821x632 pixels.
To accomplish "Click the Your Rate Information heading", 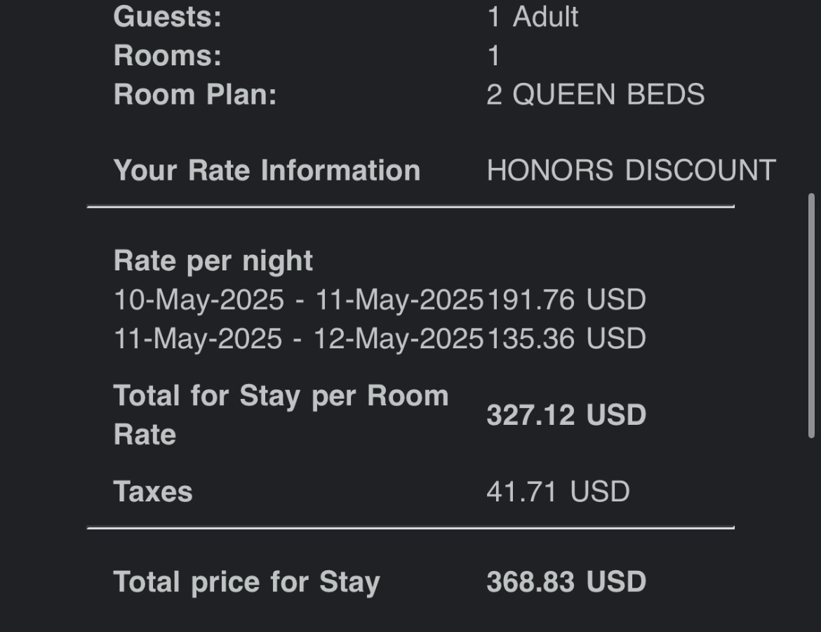I will click(x=267, y=171).
